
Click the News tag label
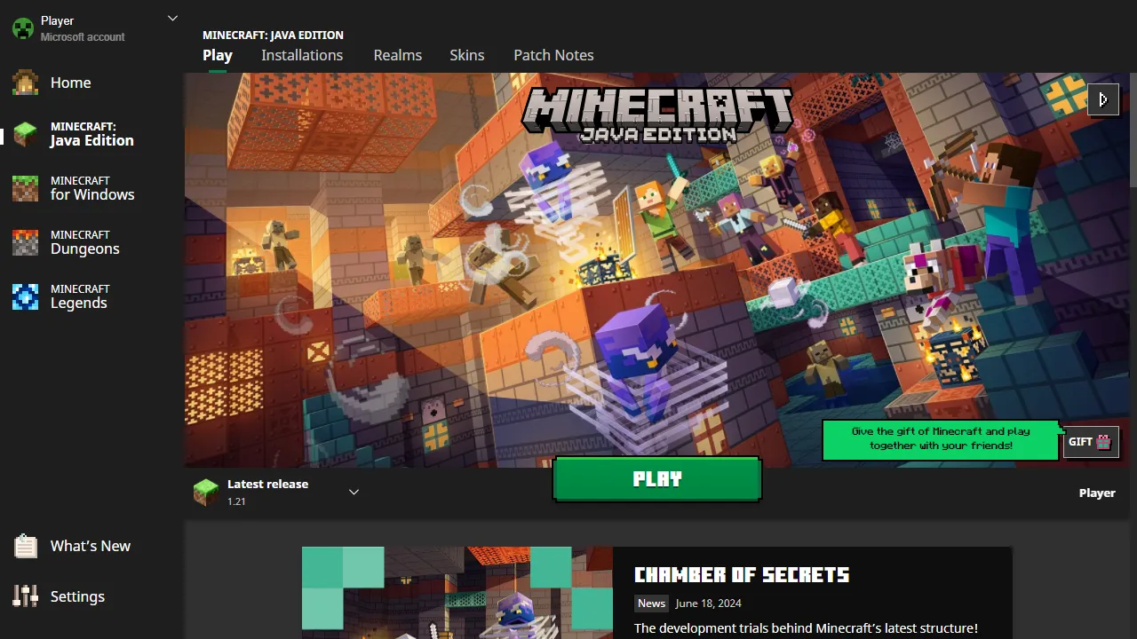pyautogui.click(x=651, y=603)
